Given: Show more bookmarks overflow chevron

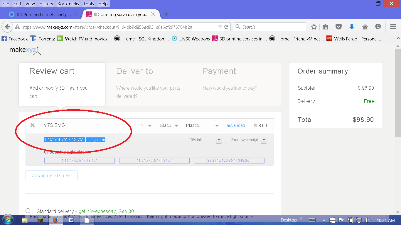Looking at the screenshot, I should tap(398, 39).
